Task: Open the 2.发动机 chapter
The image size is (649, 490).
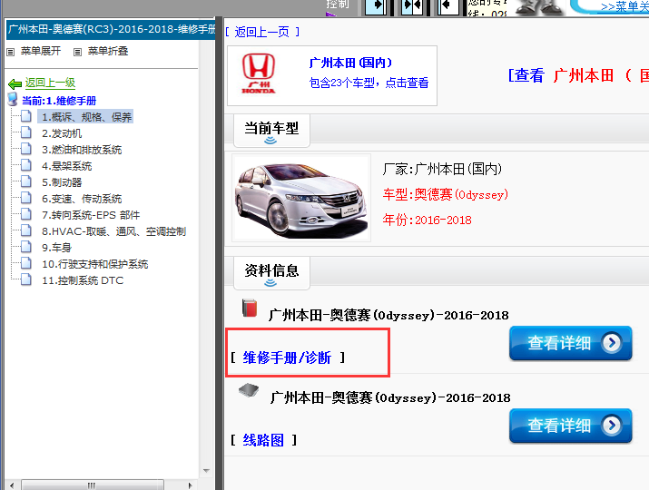Action: (62, 133)
